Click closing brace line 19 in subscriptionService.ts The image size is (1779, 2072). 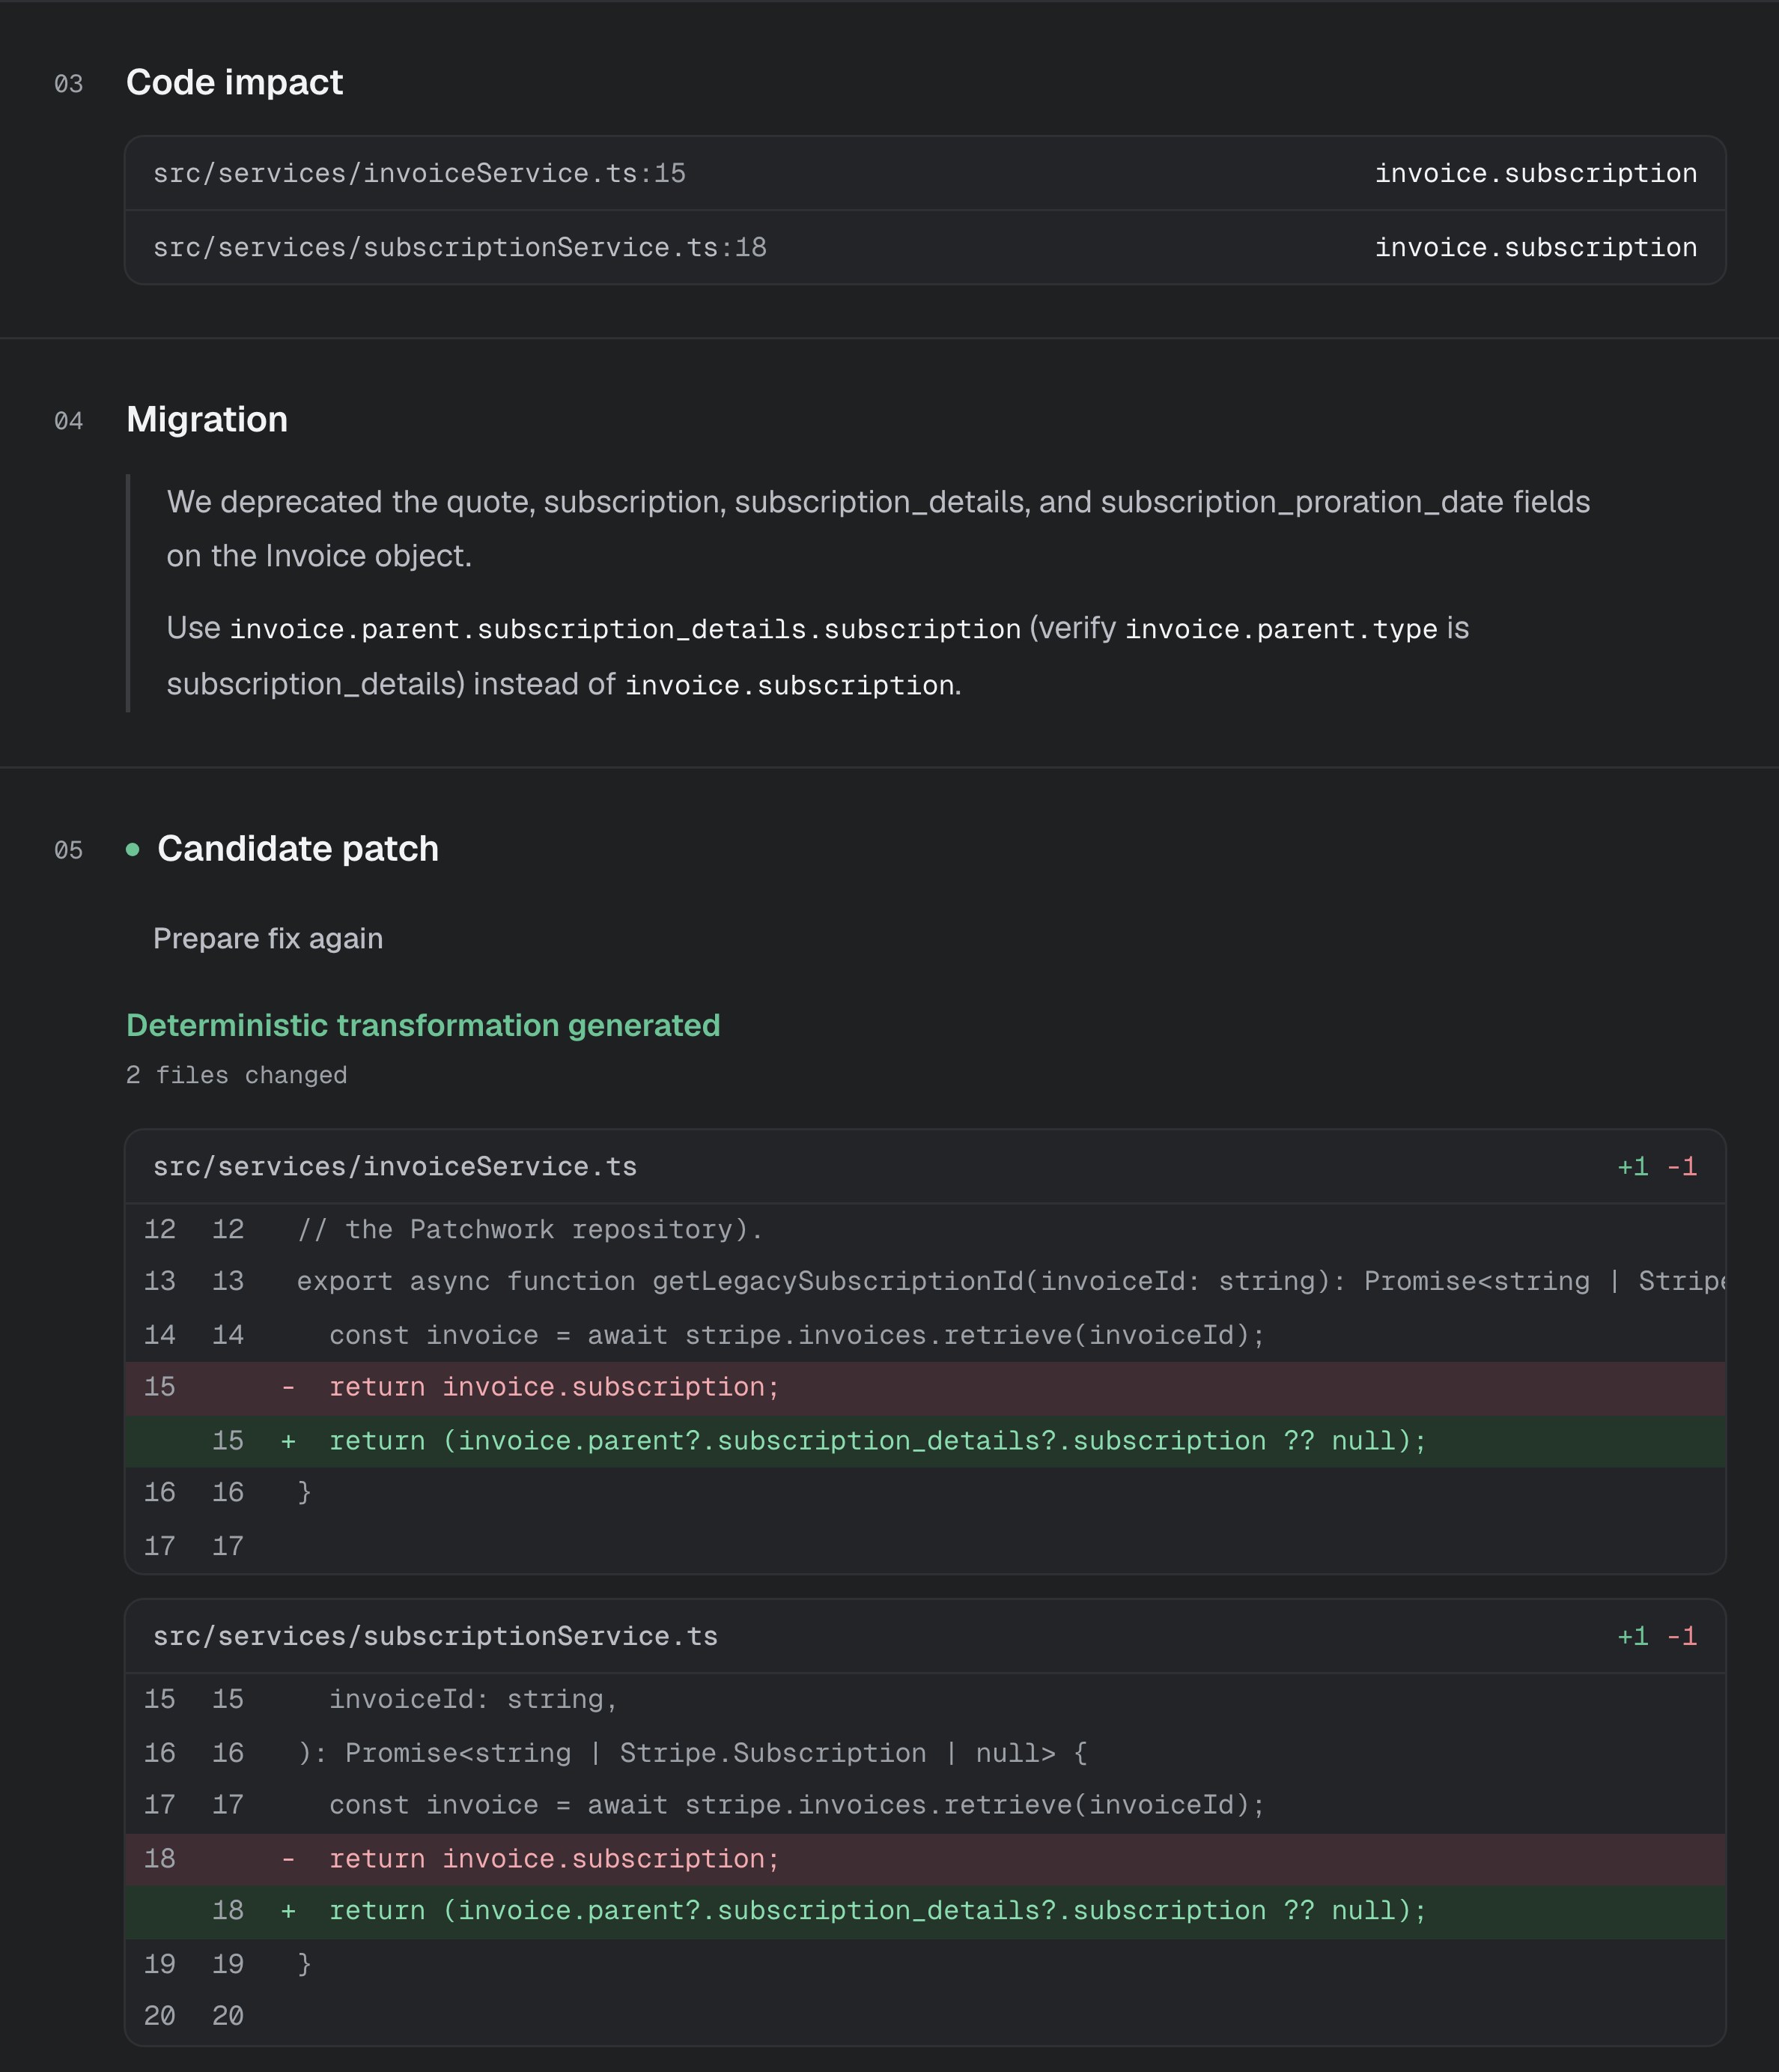[x=925, y=1964]
